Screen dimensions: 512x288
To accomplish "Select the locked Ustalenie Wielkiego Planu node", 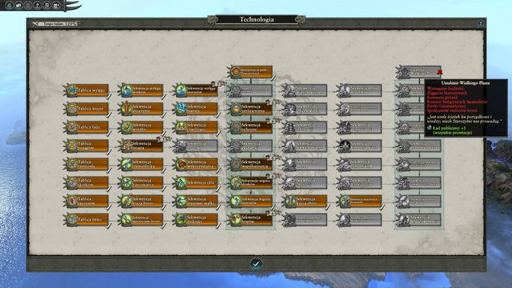I will click(x=418, y=72).
